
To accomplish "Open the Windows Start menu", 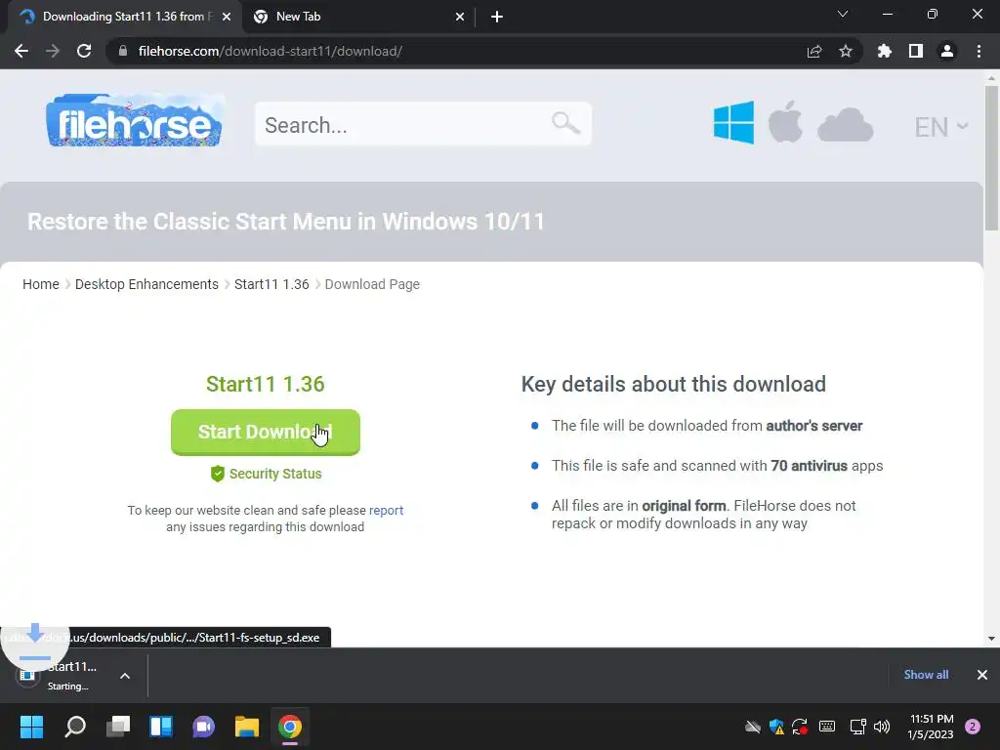I will [31, 727].
